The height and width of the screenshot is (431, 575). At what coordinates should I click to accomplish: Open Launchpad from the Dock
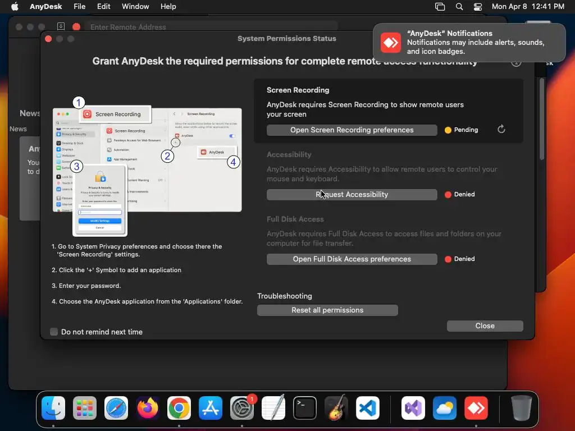tap(85, 407)
